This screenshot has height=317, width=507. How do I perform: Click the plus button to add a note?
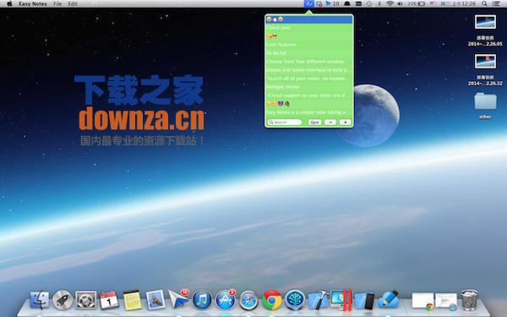tap(345, 123)
